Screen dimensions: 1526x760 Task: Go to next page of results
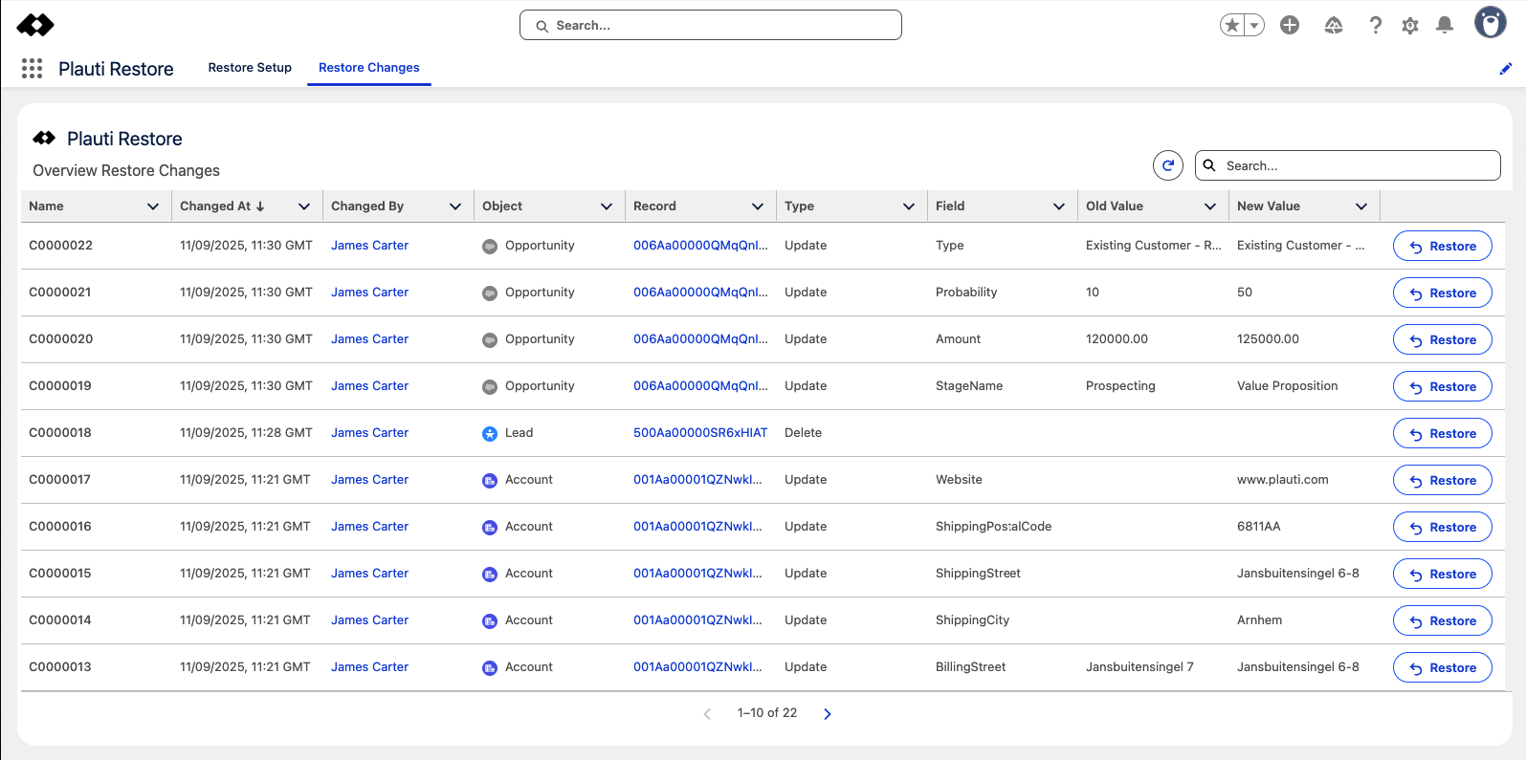point(828,714)
